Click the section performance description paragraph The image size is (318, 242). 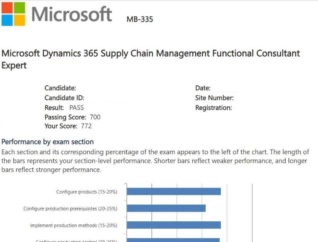(x=155, y=161)
